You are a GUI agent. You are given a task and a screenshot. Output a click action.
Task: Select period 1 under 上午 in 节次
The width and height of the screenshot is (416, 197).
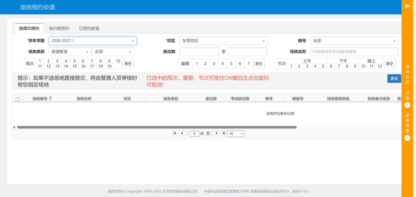click(291, 66)
